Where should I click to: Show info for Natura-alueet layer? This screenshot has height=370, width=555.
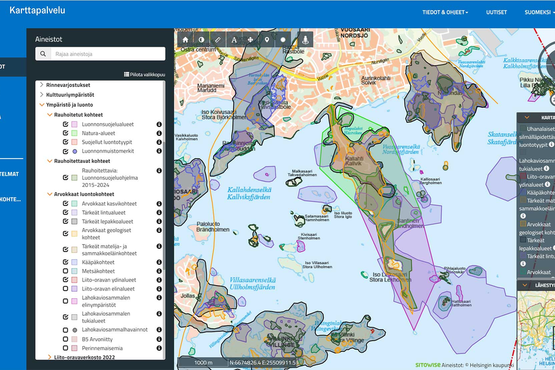click(x=159, y=134)
